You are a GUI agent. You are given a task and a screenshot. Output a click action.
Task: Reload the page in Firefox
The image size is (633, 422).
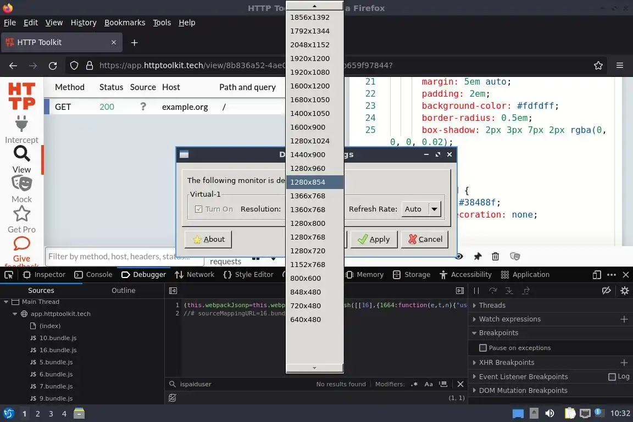click(x=53, y=65)
